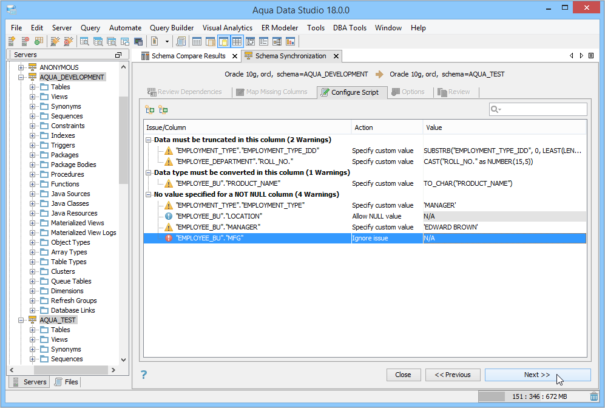The width and height of the screenshot is (605, 408).
Task: Click the tree diagram window toolbar icon
Action: pos(277,41)
